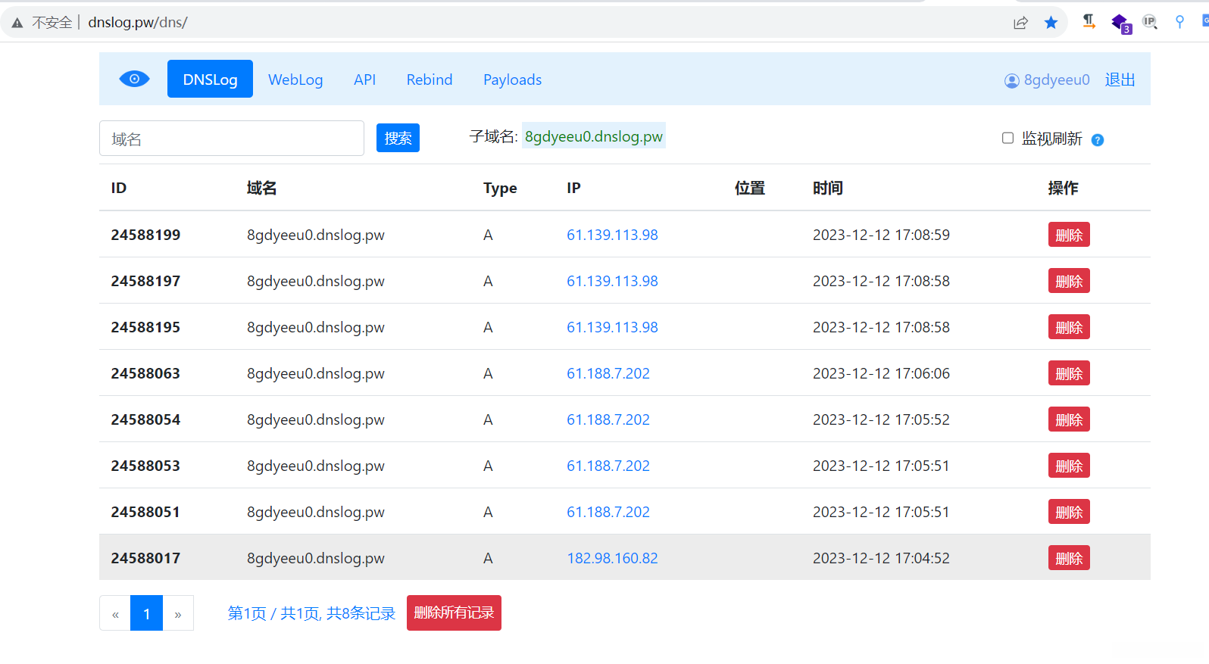Image resolution: width=1209 pixels, height=664 pixels.
Task: Go to the Payloads tab
Action: [512, 79]
